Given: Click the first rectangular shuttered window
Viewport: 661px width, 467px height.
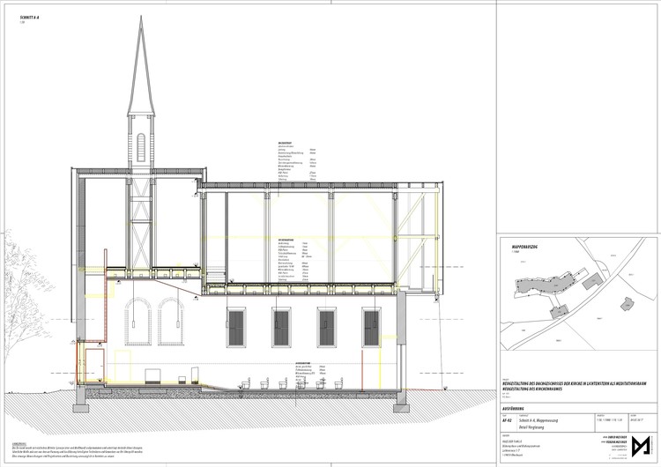Looking at the screenshot, I should pos(236,327).
